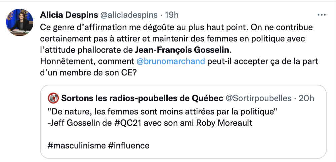Click the @brunomarchand mention
Screen dimensions: 336x162
click(x=171, y=62)
